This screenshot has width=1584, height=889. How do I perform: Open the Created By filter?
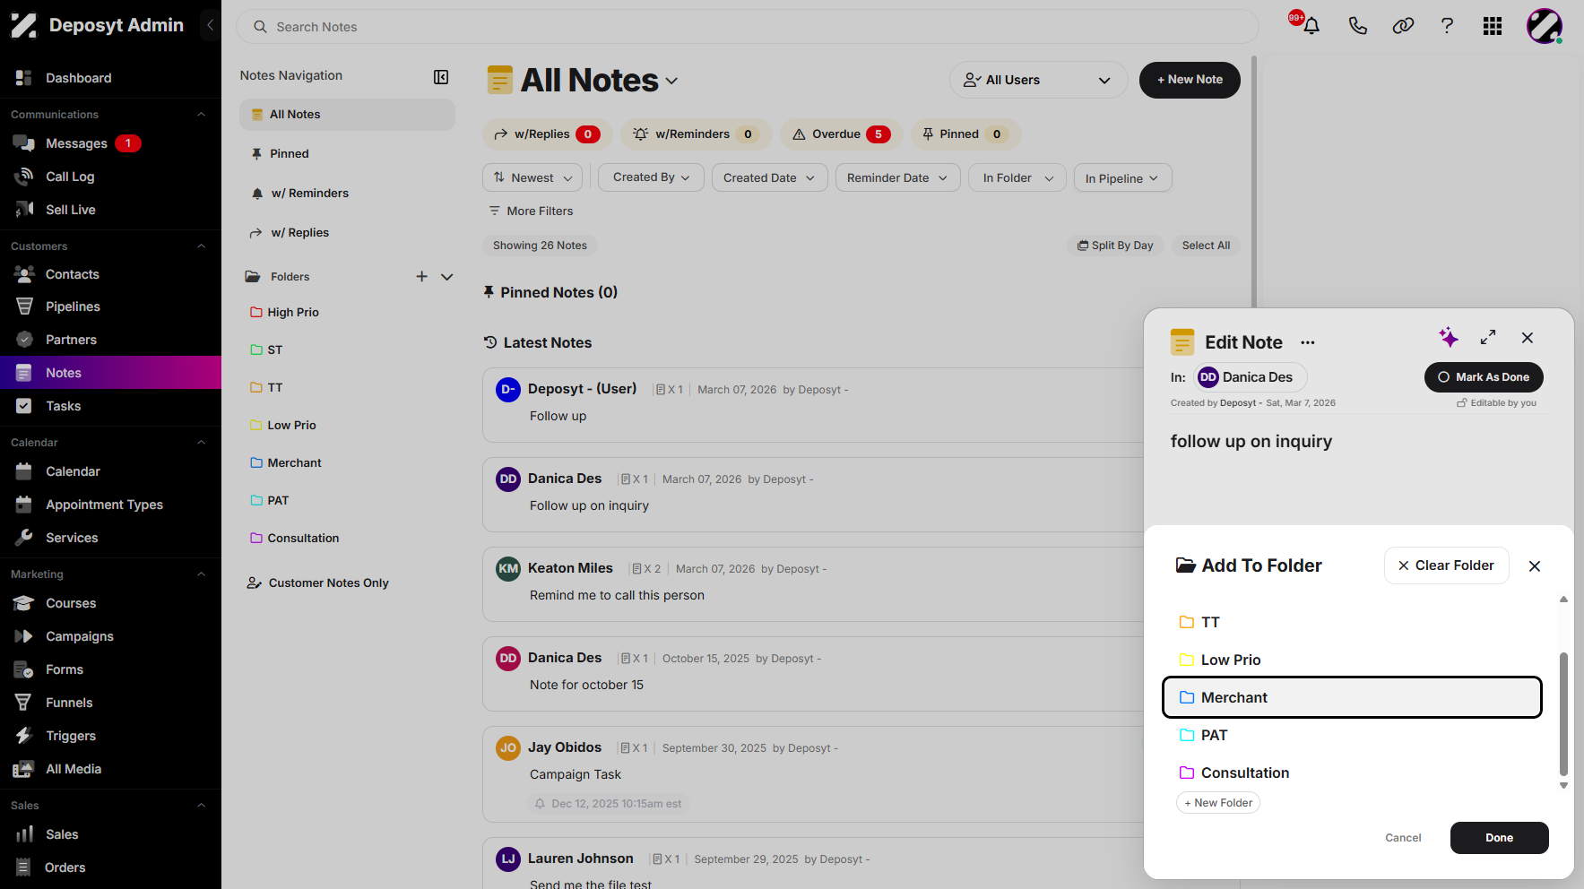652,177
